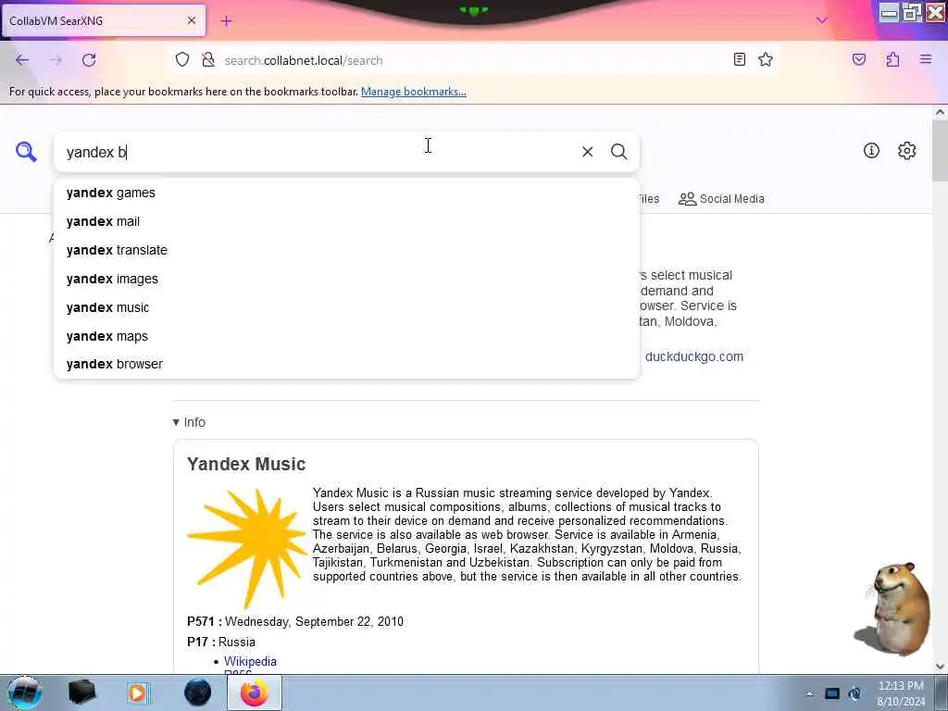Go back with the browser back arrow

coord(22,60)
